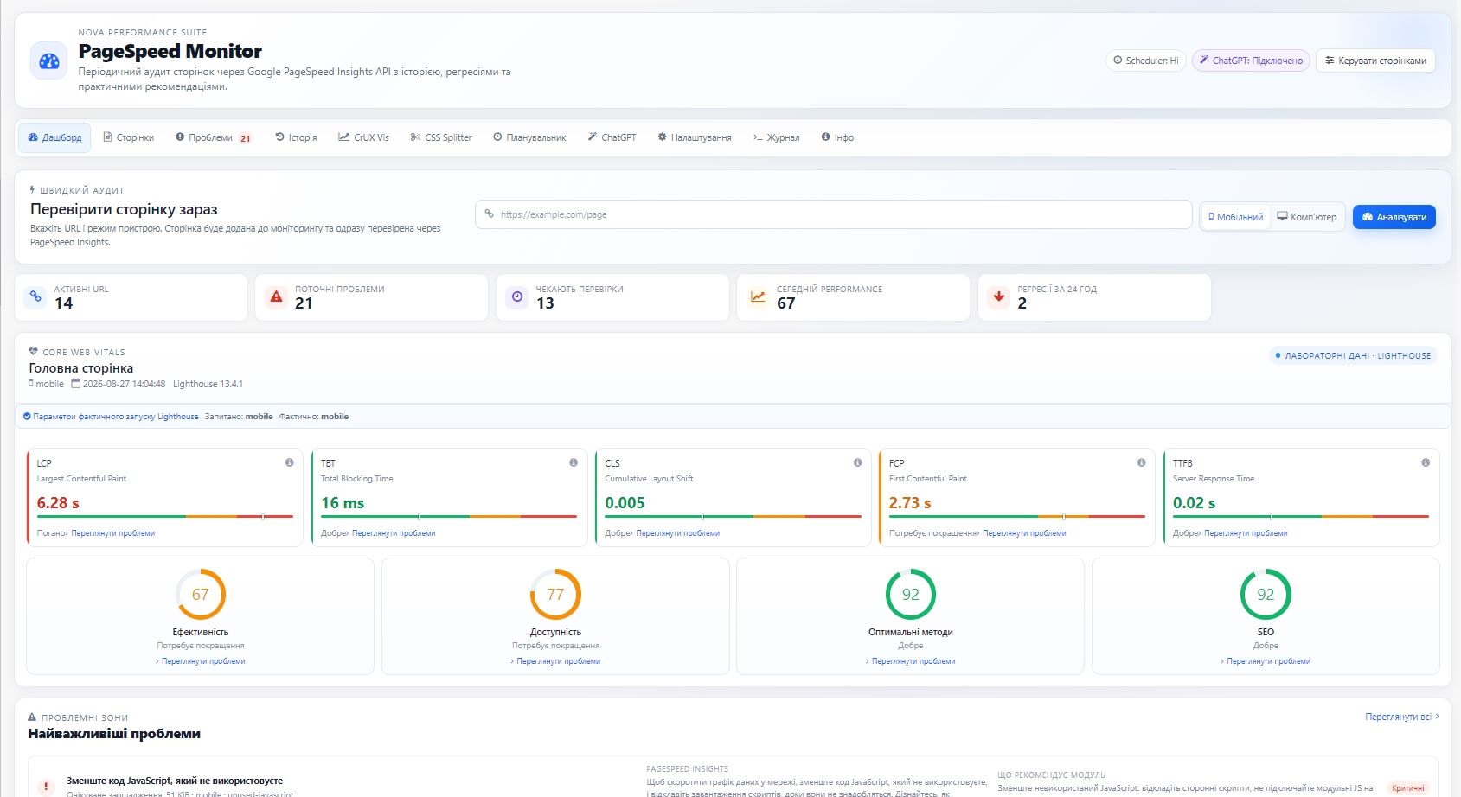Click the regressions down-arrow icon
The width and height of the screenshot is (1461, 797).
pyautogui.click(x=999, y=296)
